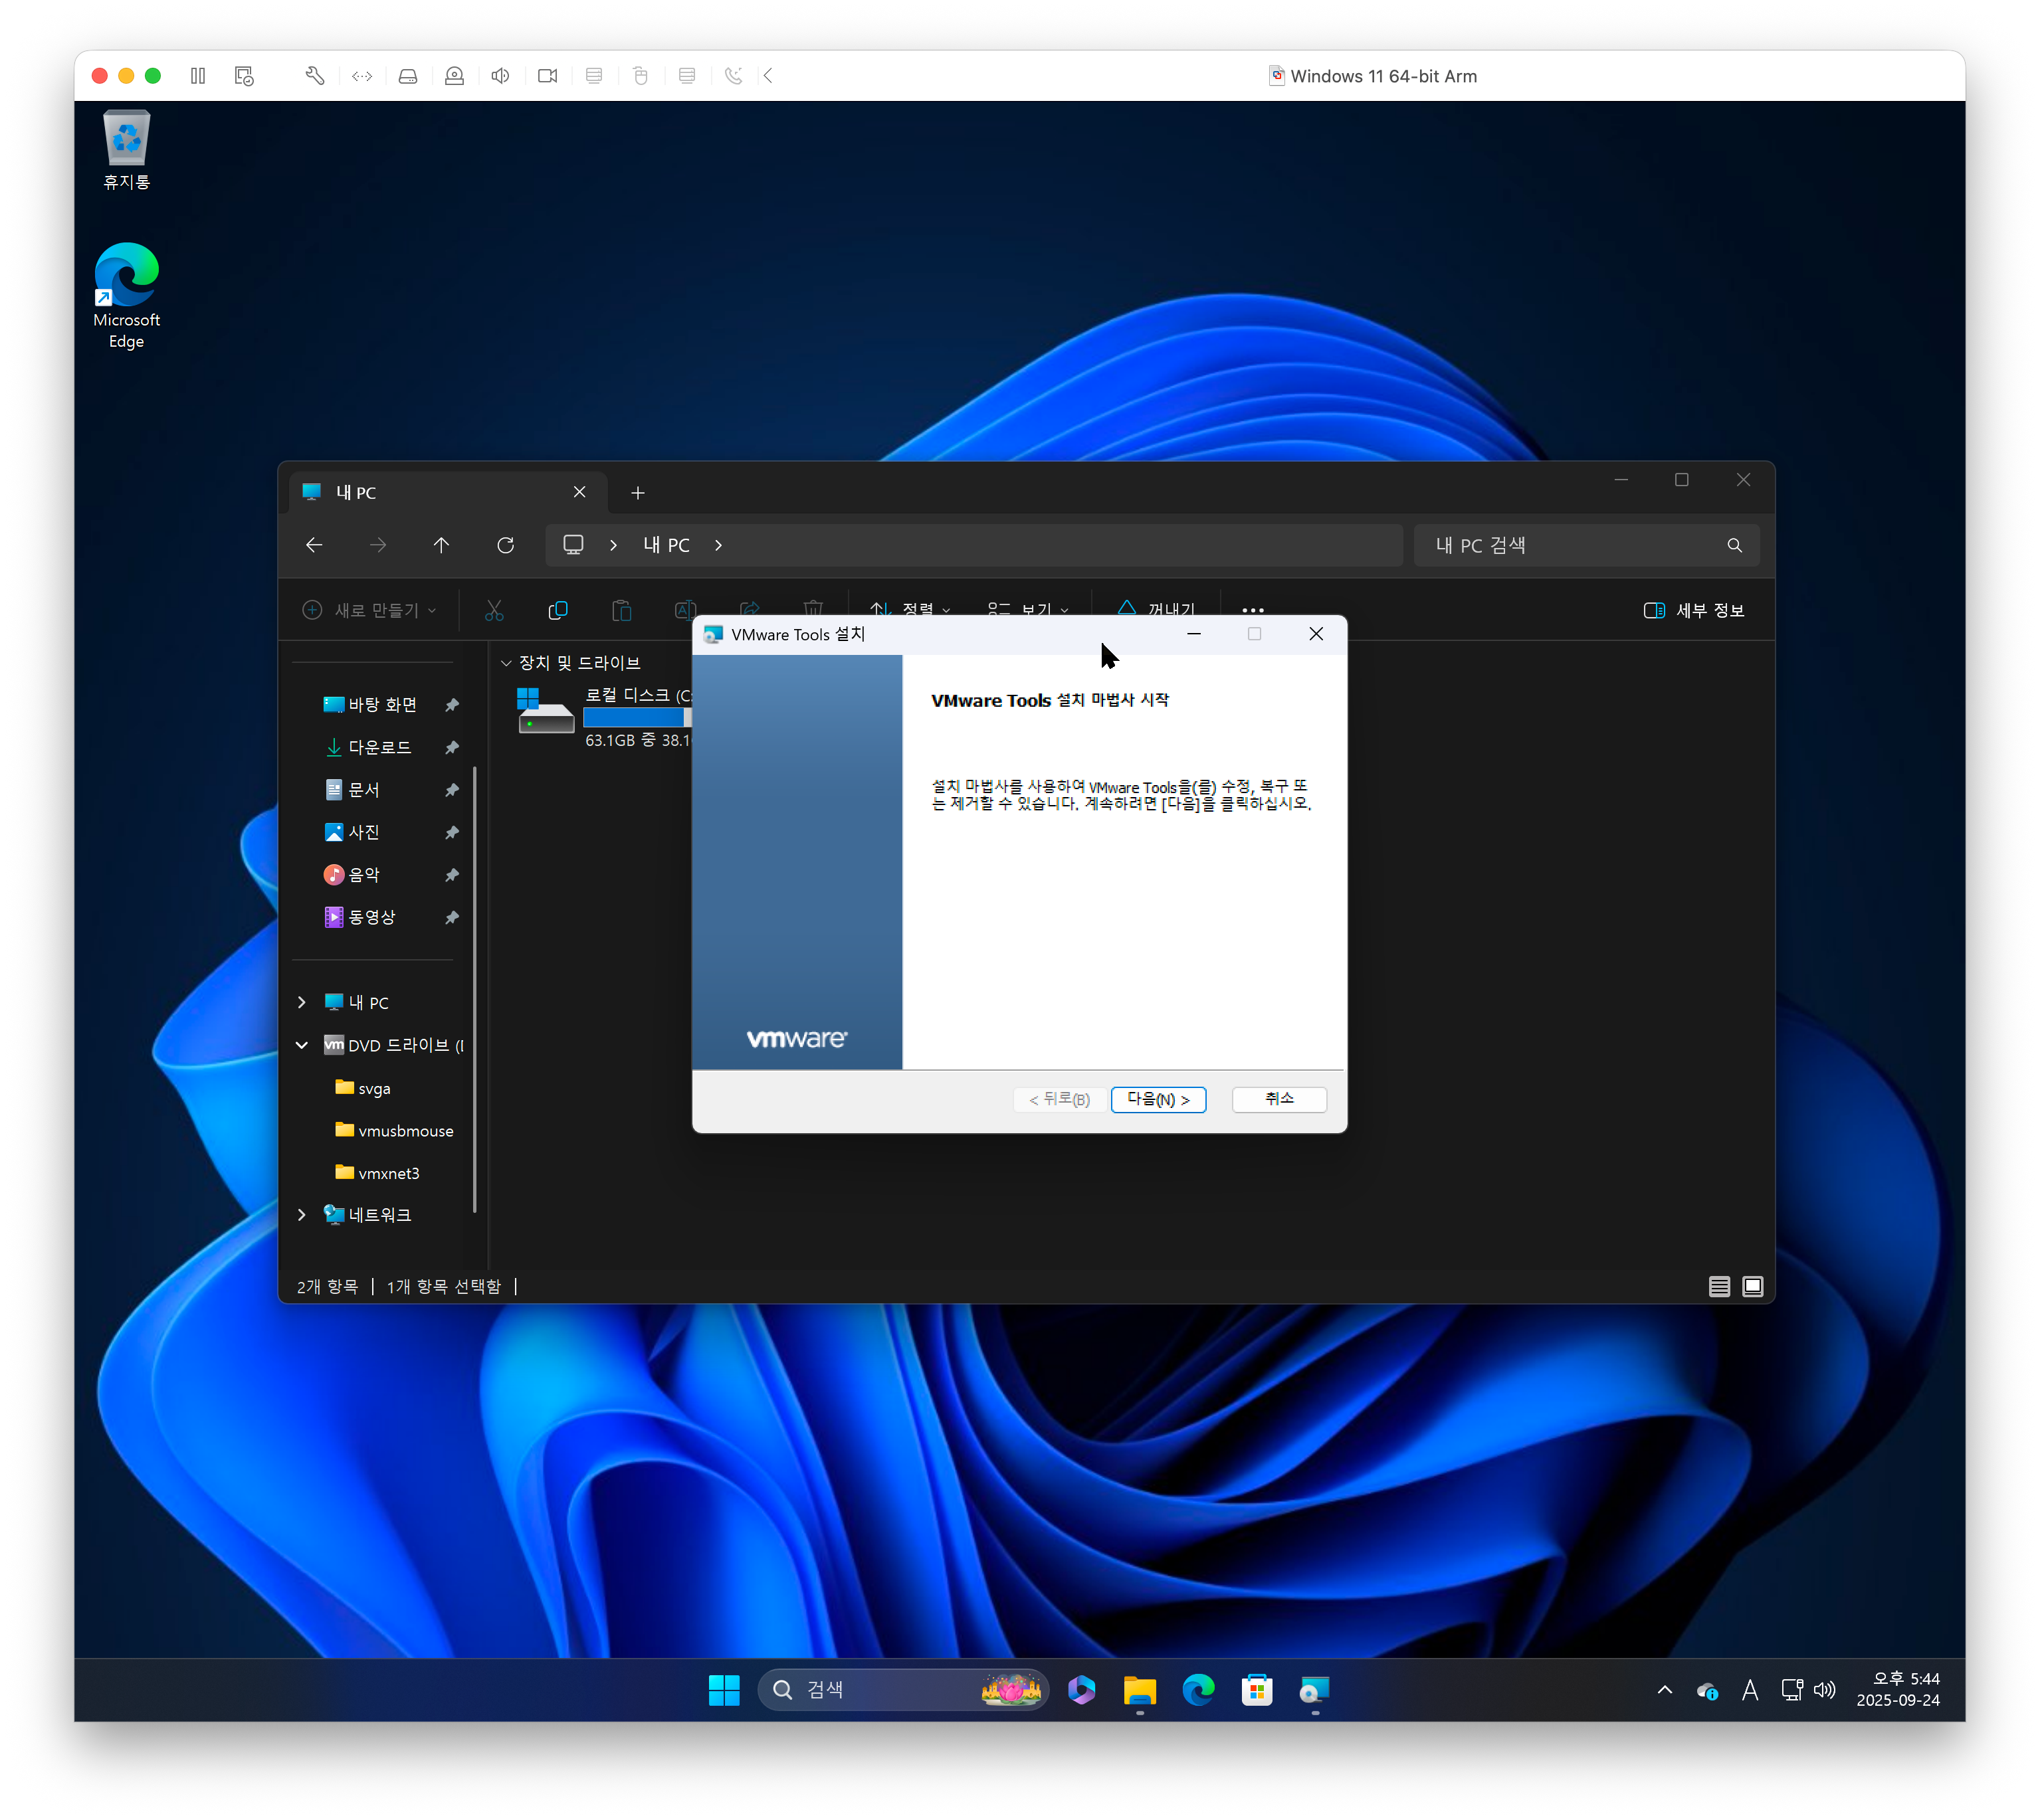The image size is (2040, 1820).
Task: Open 다운로드 in the sidebar
Action: click(380, 748)
